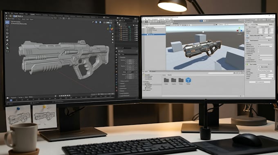
Task: Open the Object Mode dropdown in Blender
Action: click(11, 19)
